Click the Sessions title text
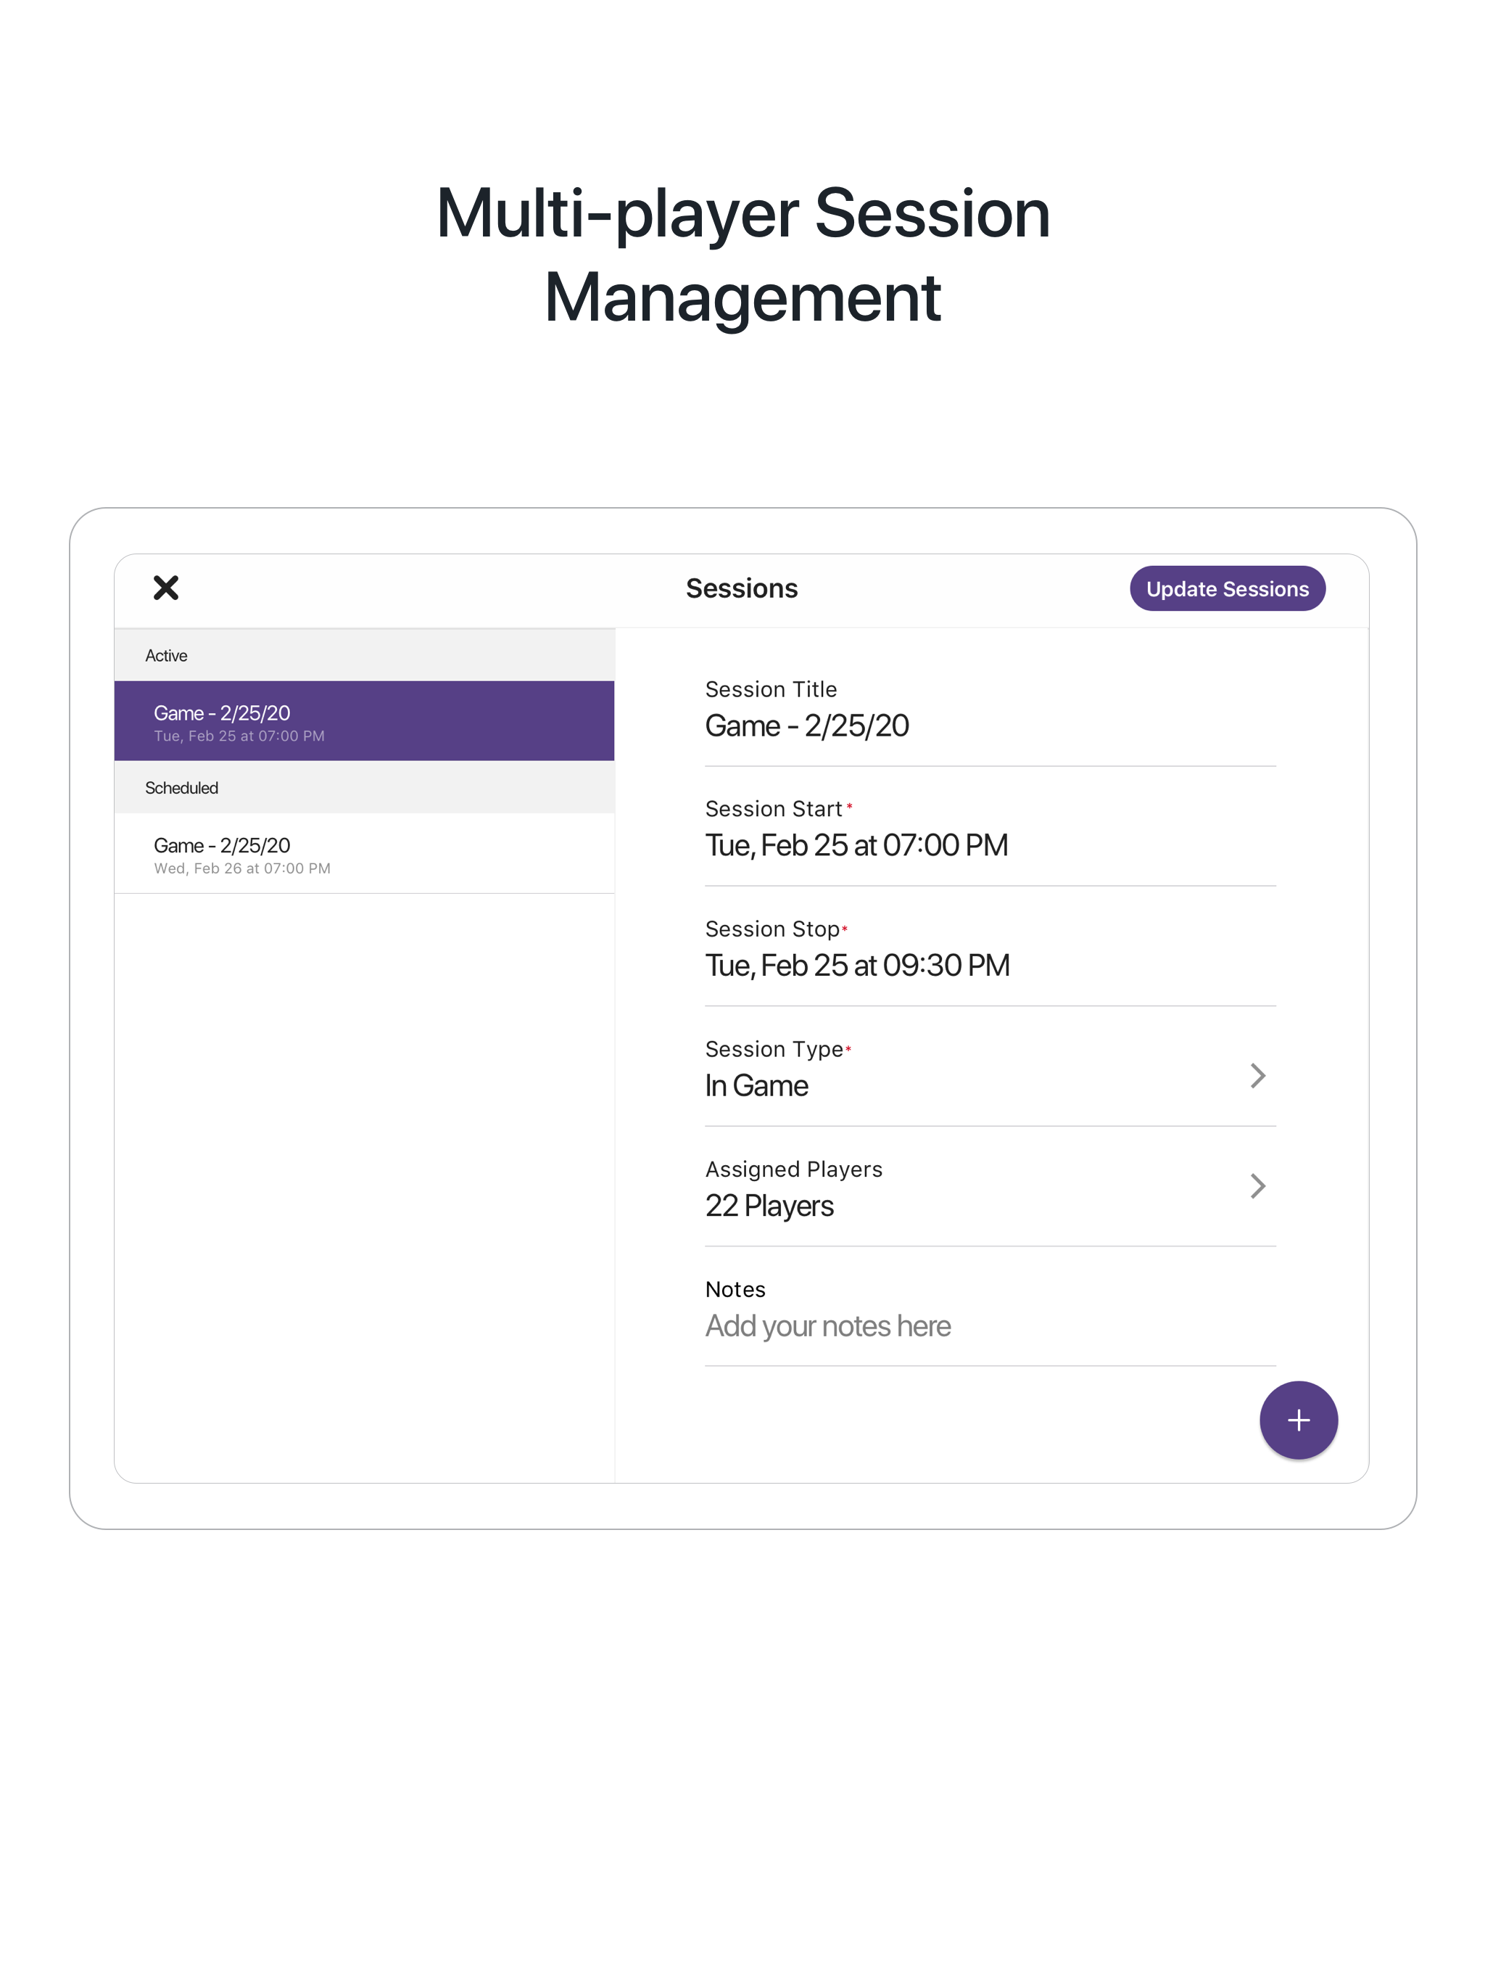Image resolution: width=1485 pixels, height=1982 pixels. coord(742,588)
